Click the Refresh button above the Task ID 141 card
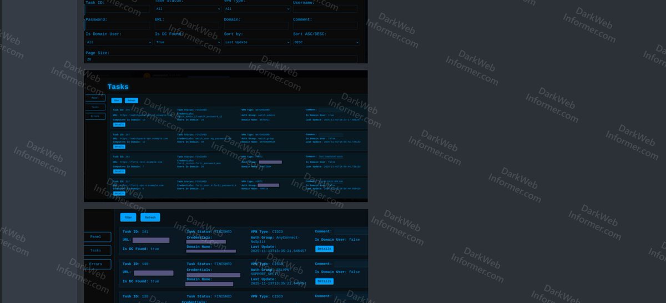The width and height of the screenshot is (666, 303). point(150,218)
